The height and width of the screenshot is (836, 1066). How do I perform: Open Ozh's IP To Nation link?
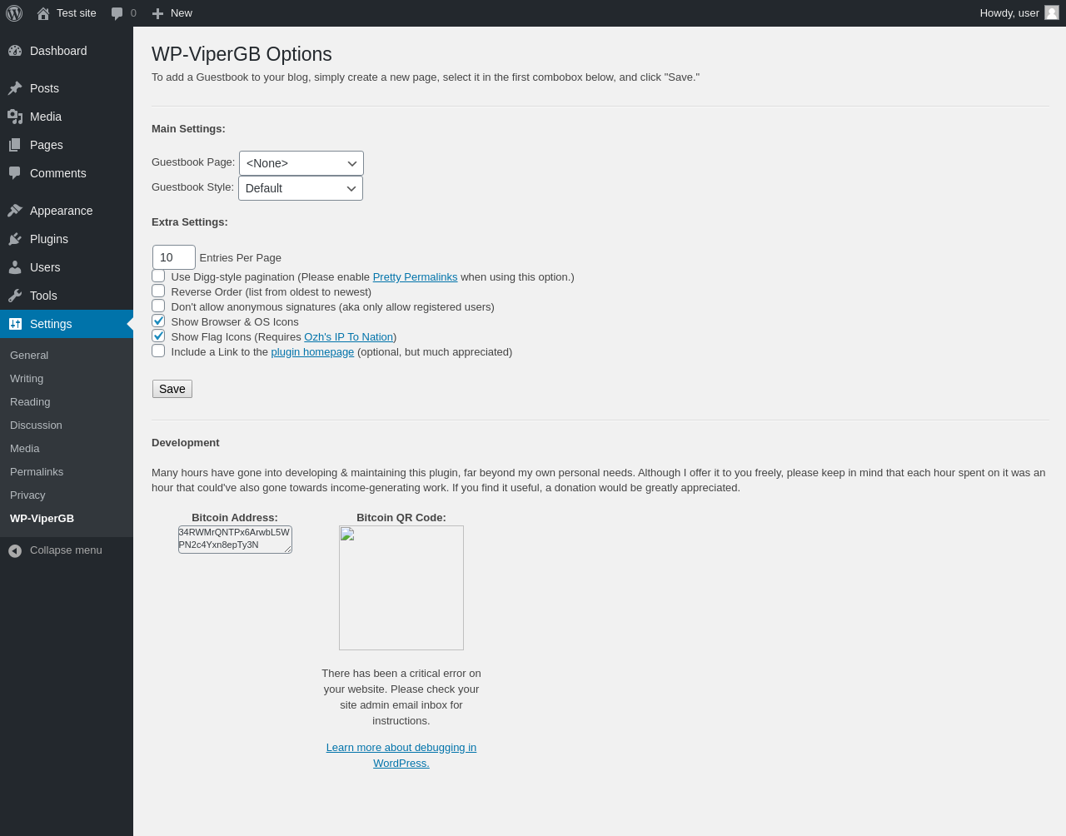pyautogui.click(x=348, y=336)
